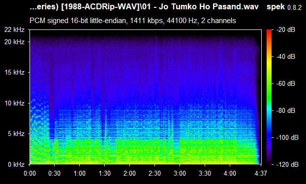Image resolution: width=306 pixels, height=184 pixels.
Task: Click the 3:00 time axis label
Action: 180,173
